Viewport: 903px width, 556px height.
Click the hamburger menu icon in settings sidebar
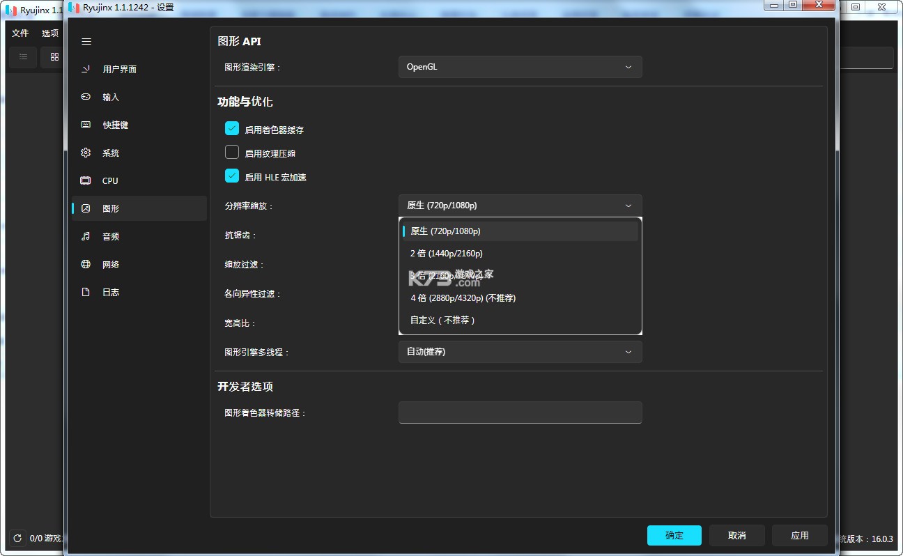[86, 42]
